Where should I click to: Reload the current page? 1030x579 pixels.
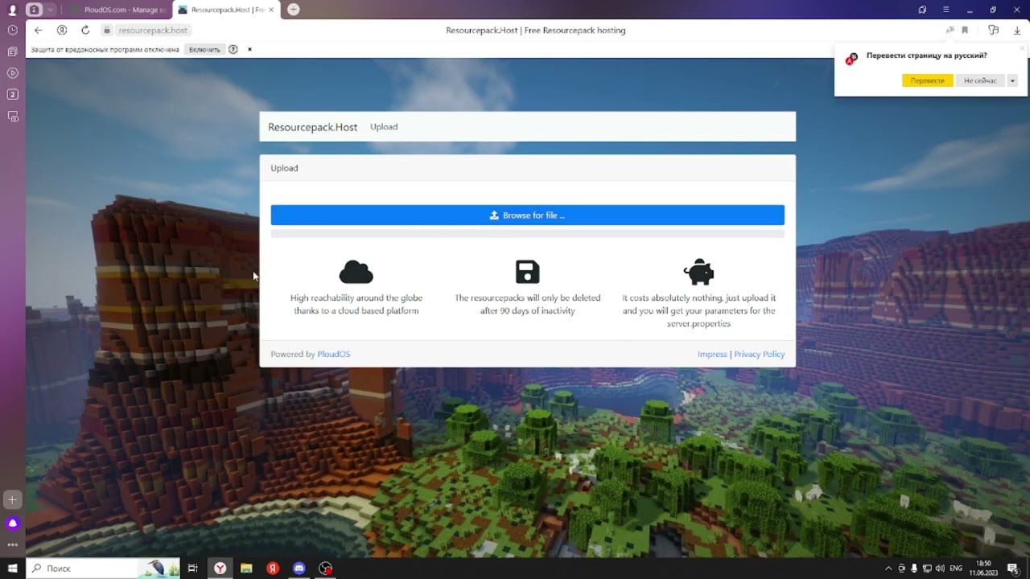85,31
